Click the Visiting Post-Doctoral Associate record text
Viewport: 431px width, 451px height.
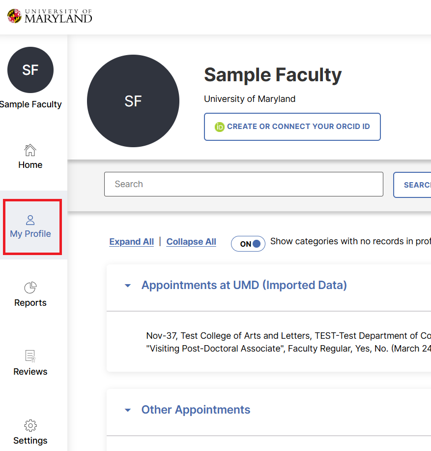click(x=288, y=342)
